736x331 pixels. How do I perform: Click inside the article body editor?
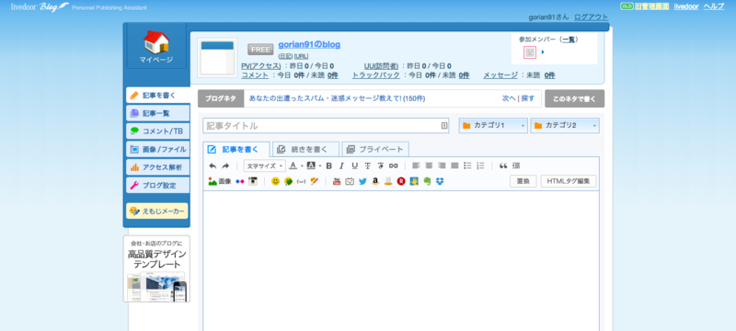(x=401, y=261)
